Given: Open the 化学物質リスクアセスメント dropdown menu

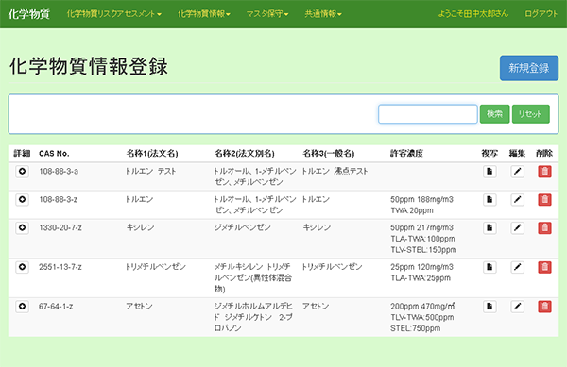Looking at the screenshot, I should click(114, 14).
